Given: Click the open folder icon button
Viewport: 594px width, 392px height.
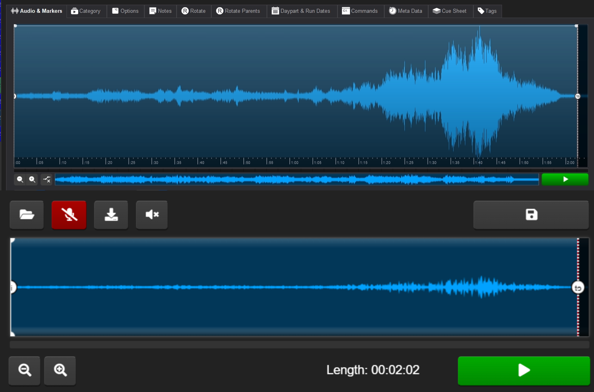Looking at the screenshot, I should coord(27,215).
